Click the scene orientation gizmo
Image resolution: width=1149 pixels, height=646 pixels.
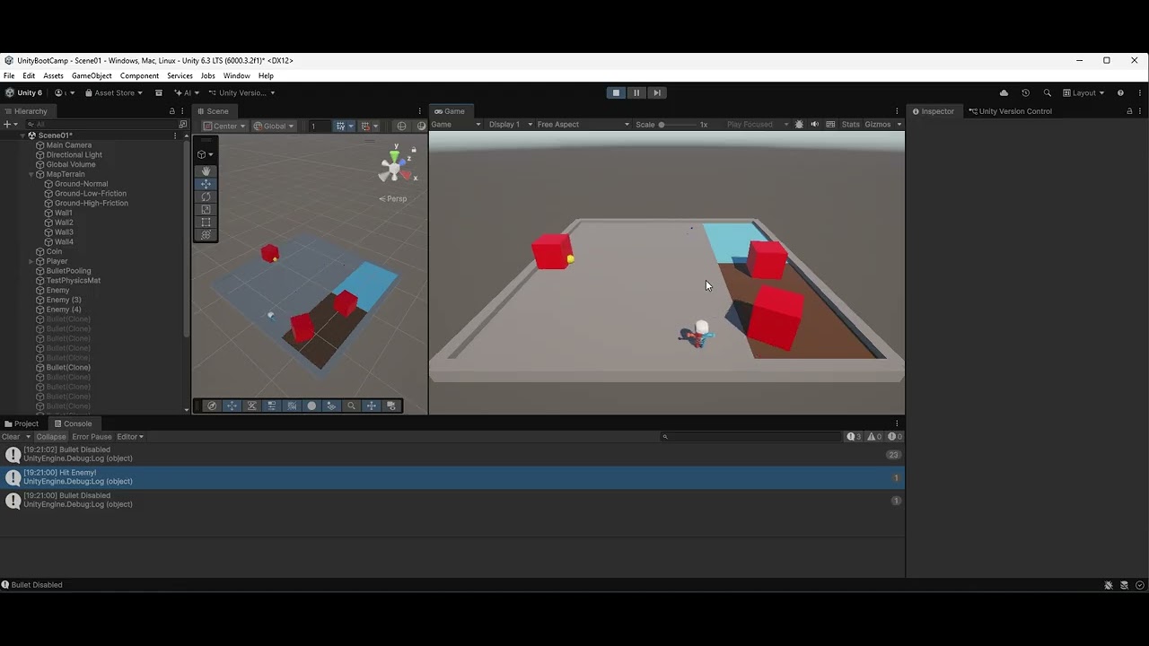[395, 166]
